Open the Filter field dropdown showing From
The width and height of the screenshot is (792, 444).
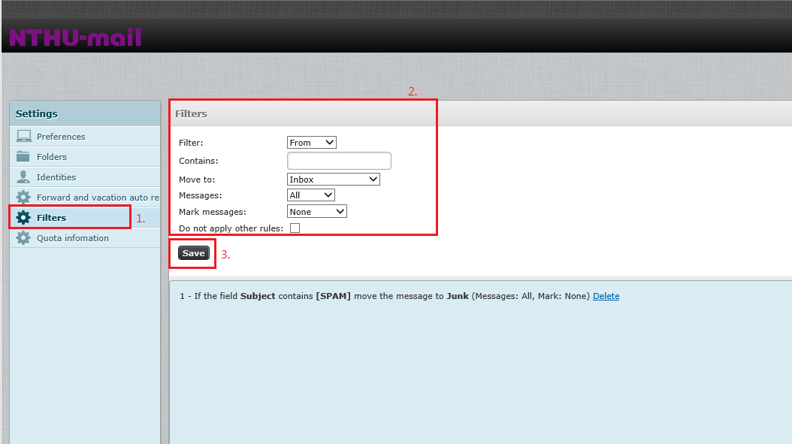(x=311, y=143)
